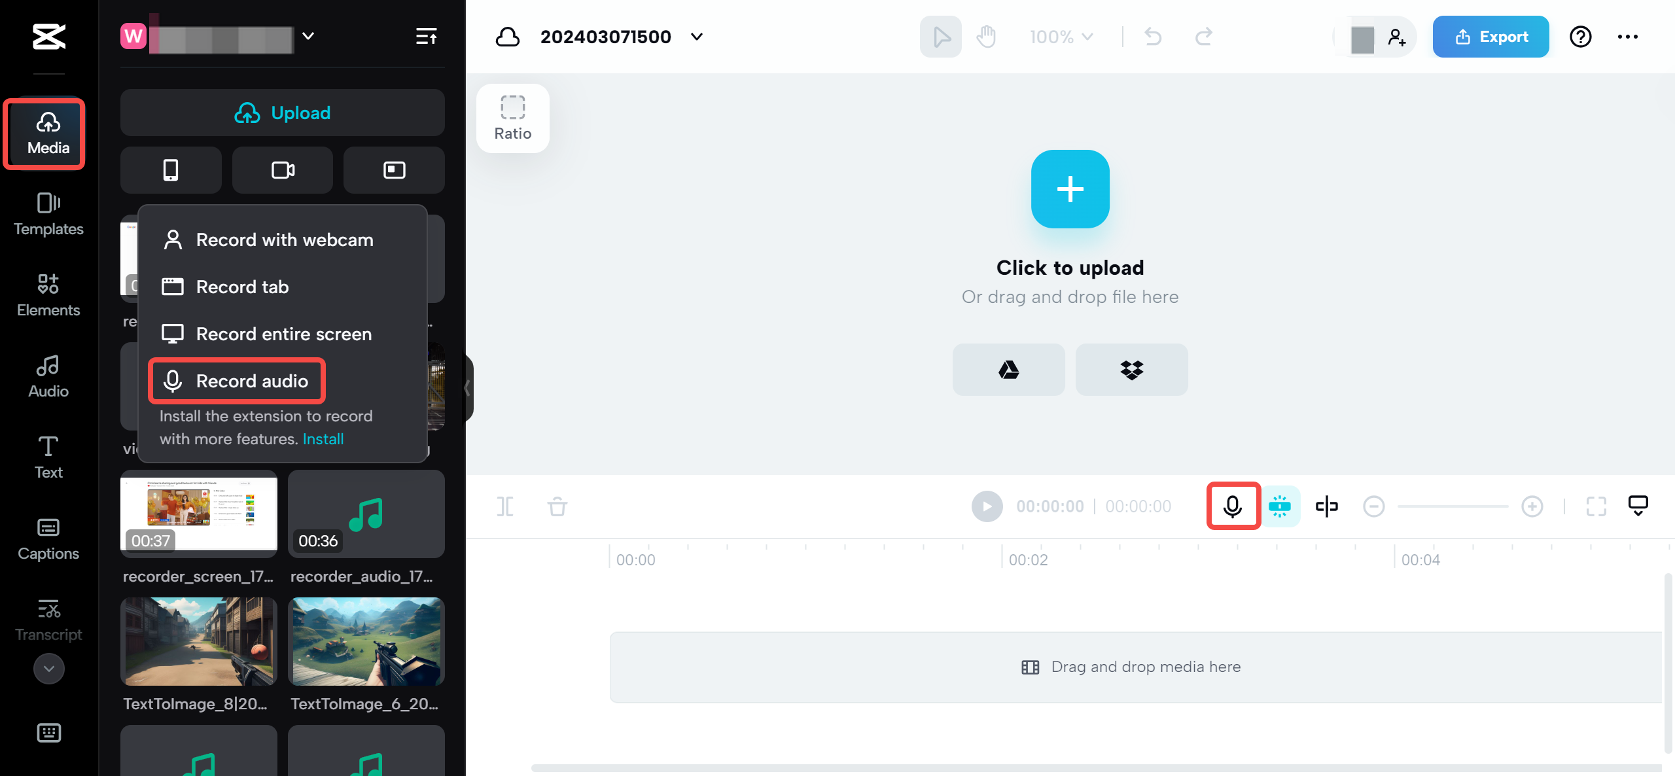Click the Upload button to add media

[x=282, y=113]
